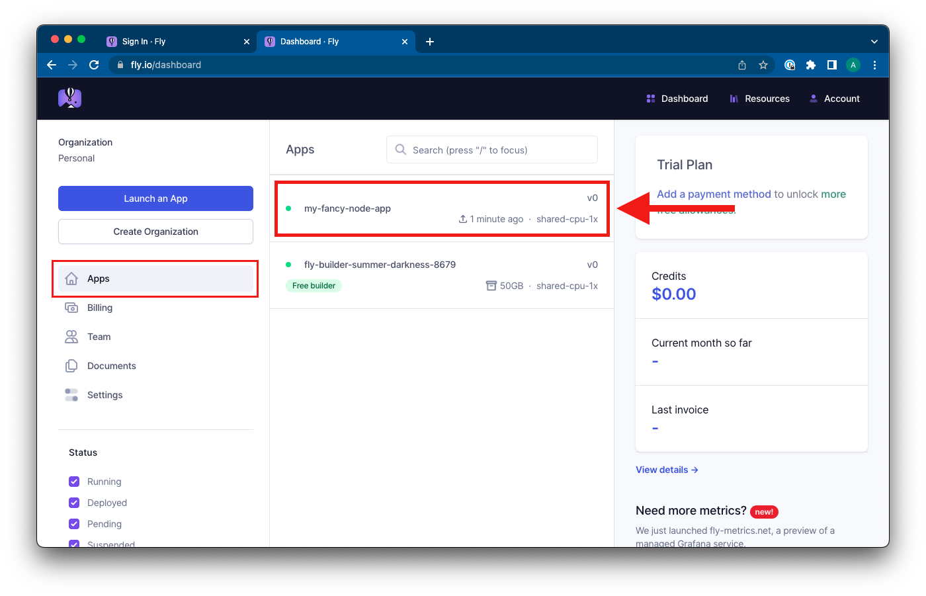The image size is (926, 596).
Task: Open the Chrome three-dot menu
Action: pos(874,65)
